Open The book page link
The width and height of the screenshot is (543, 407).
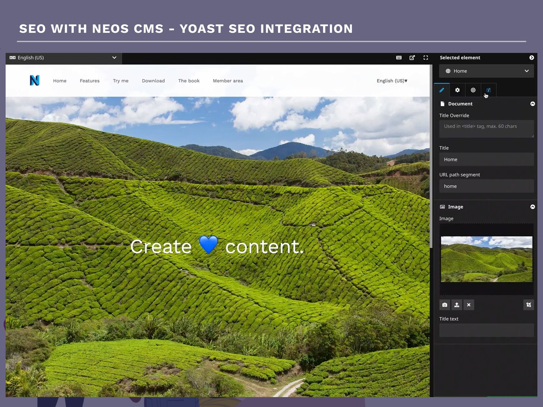189,81
